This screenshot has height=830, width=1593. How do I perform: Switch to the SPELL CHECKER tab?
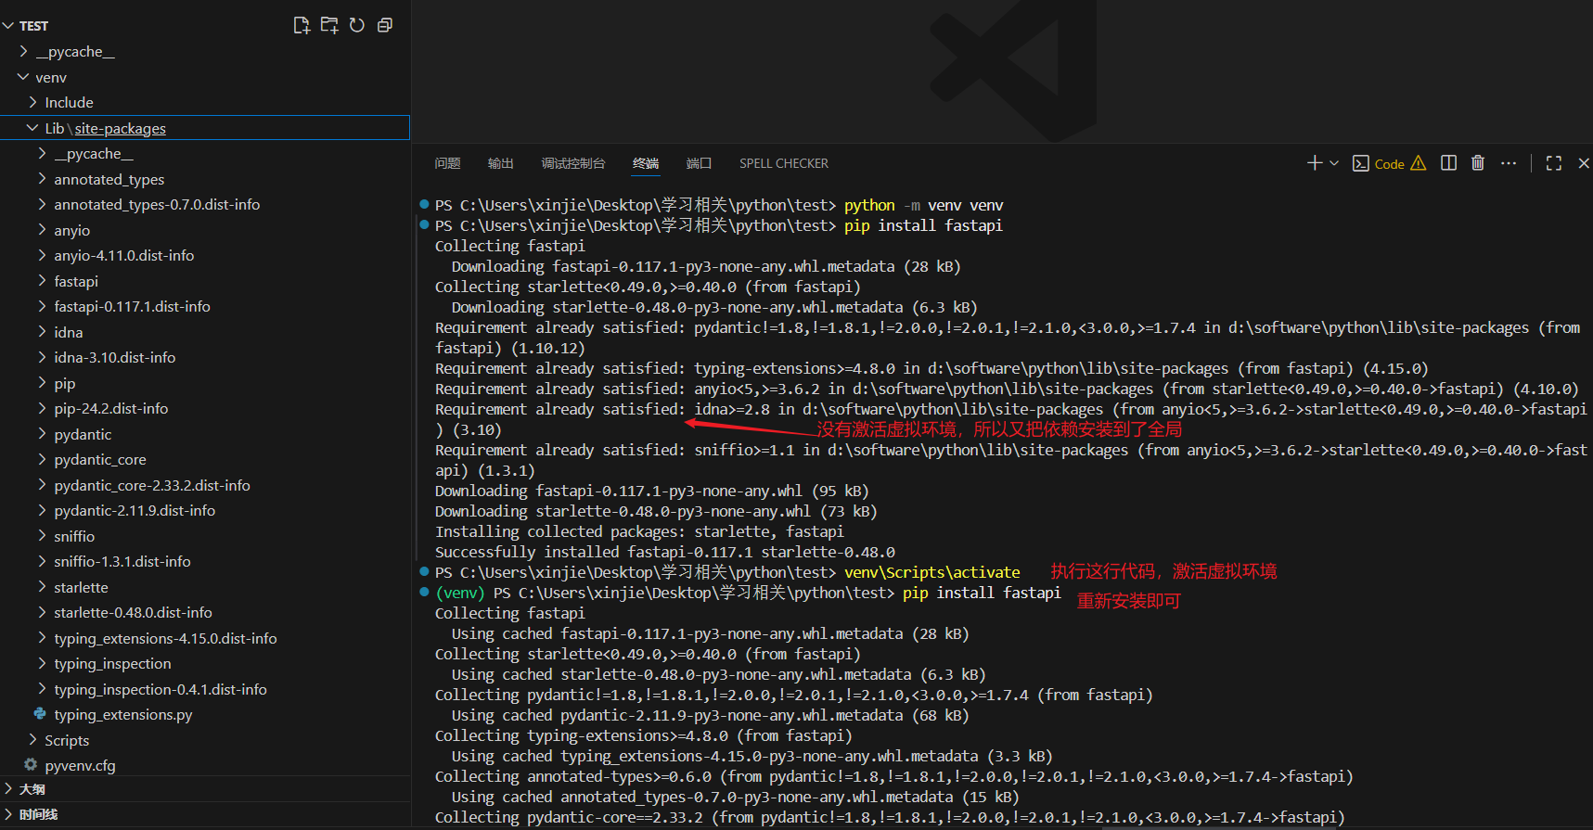[783, 163]
